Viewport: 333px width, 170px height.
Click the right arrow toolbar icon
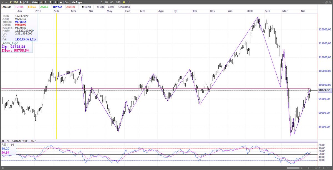[x=60, y=2]
